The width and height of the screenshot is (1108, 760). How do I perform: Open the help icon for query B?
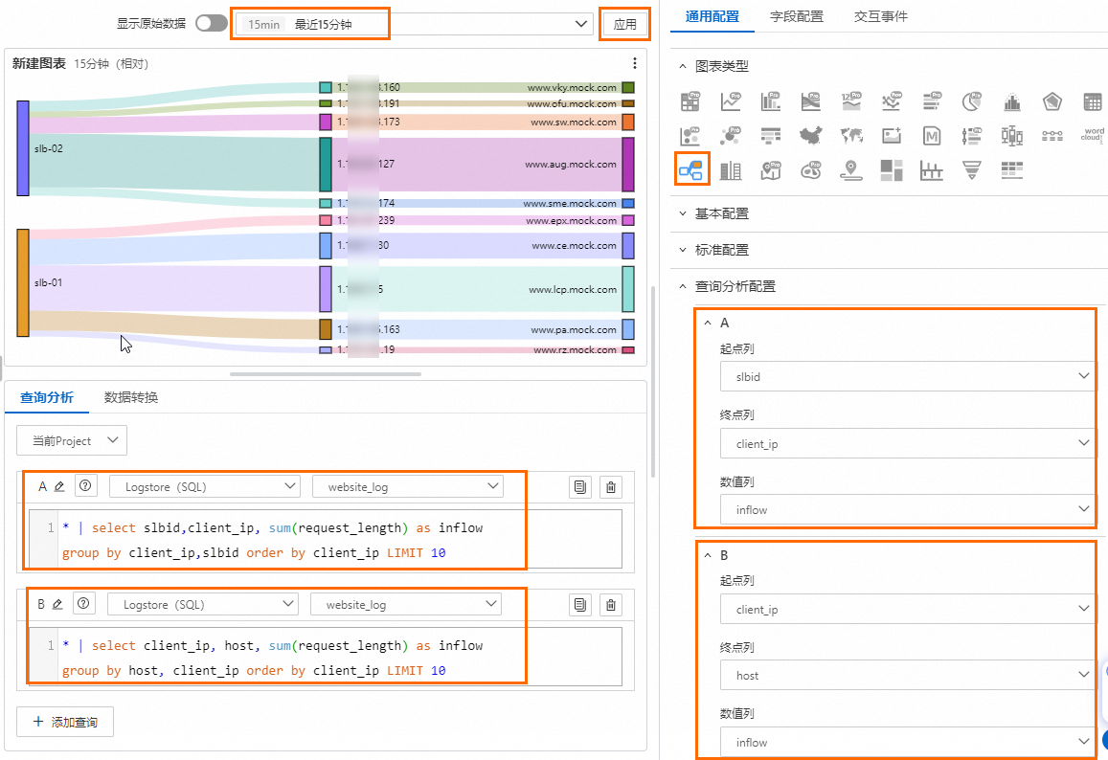pyautogui.click(x=84, y=603)
